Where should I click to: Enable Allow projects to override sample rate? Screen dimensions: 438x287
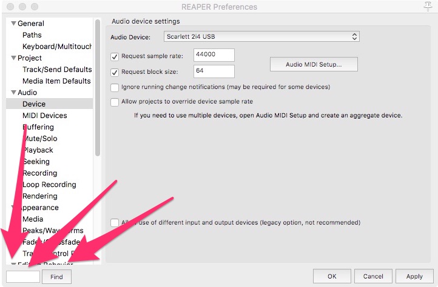pos(115,102)
